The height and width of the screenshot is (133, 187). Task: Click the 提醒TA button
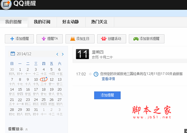(49, 39)
